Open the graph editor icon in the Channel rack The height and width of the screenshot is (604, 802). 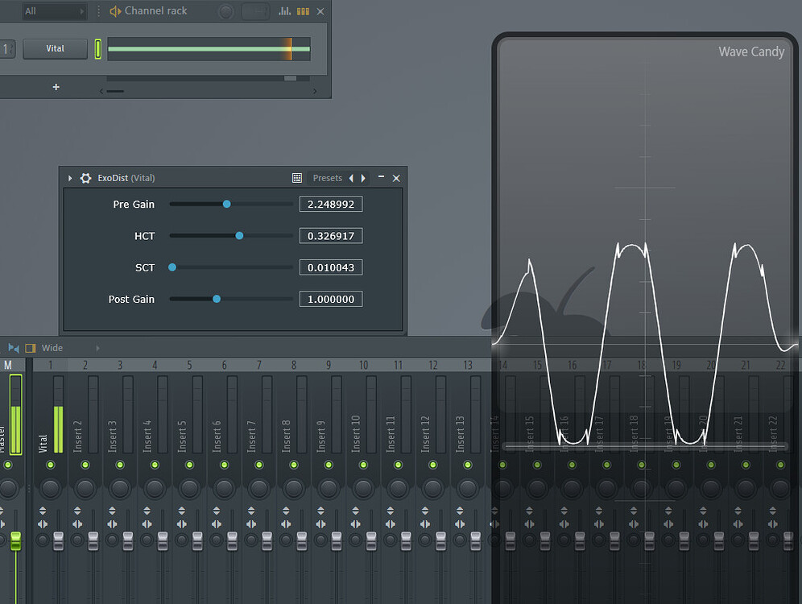283,10
